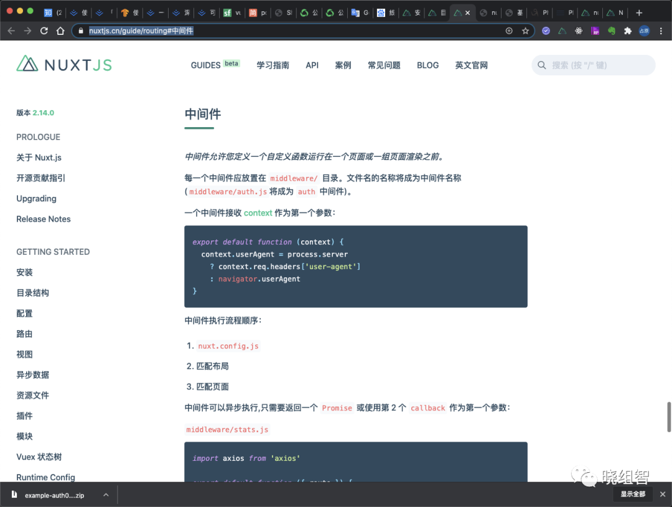Click the page vertical scrollbar thumb
This screenshot has width=672, height=507.
point(668,417)
